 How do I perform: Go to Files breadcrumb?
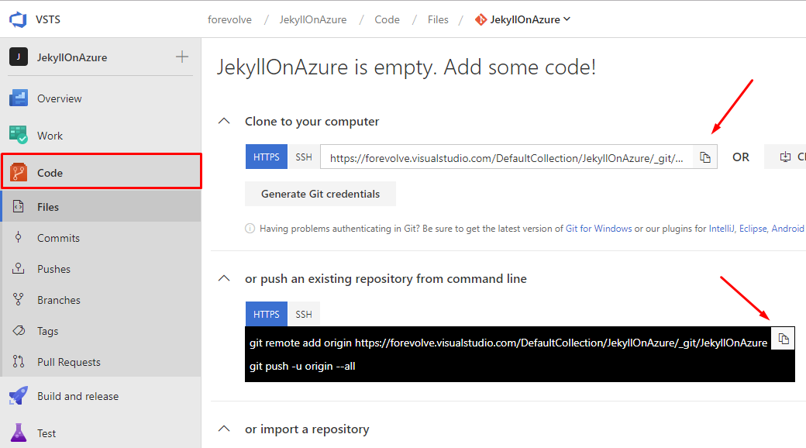click(438, 19)
